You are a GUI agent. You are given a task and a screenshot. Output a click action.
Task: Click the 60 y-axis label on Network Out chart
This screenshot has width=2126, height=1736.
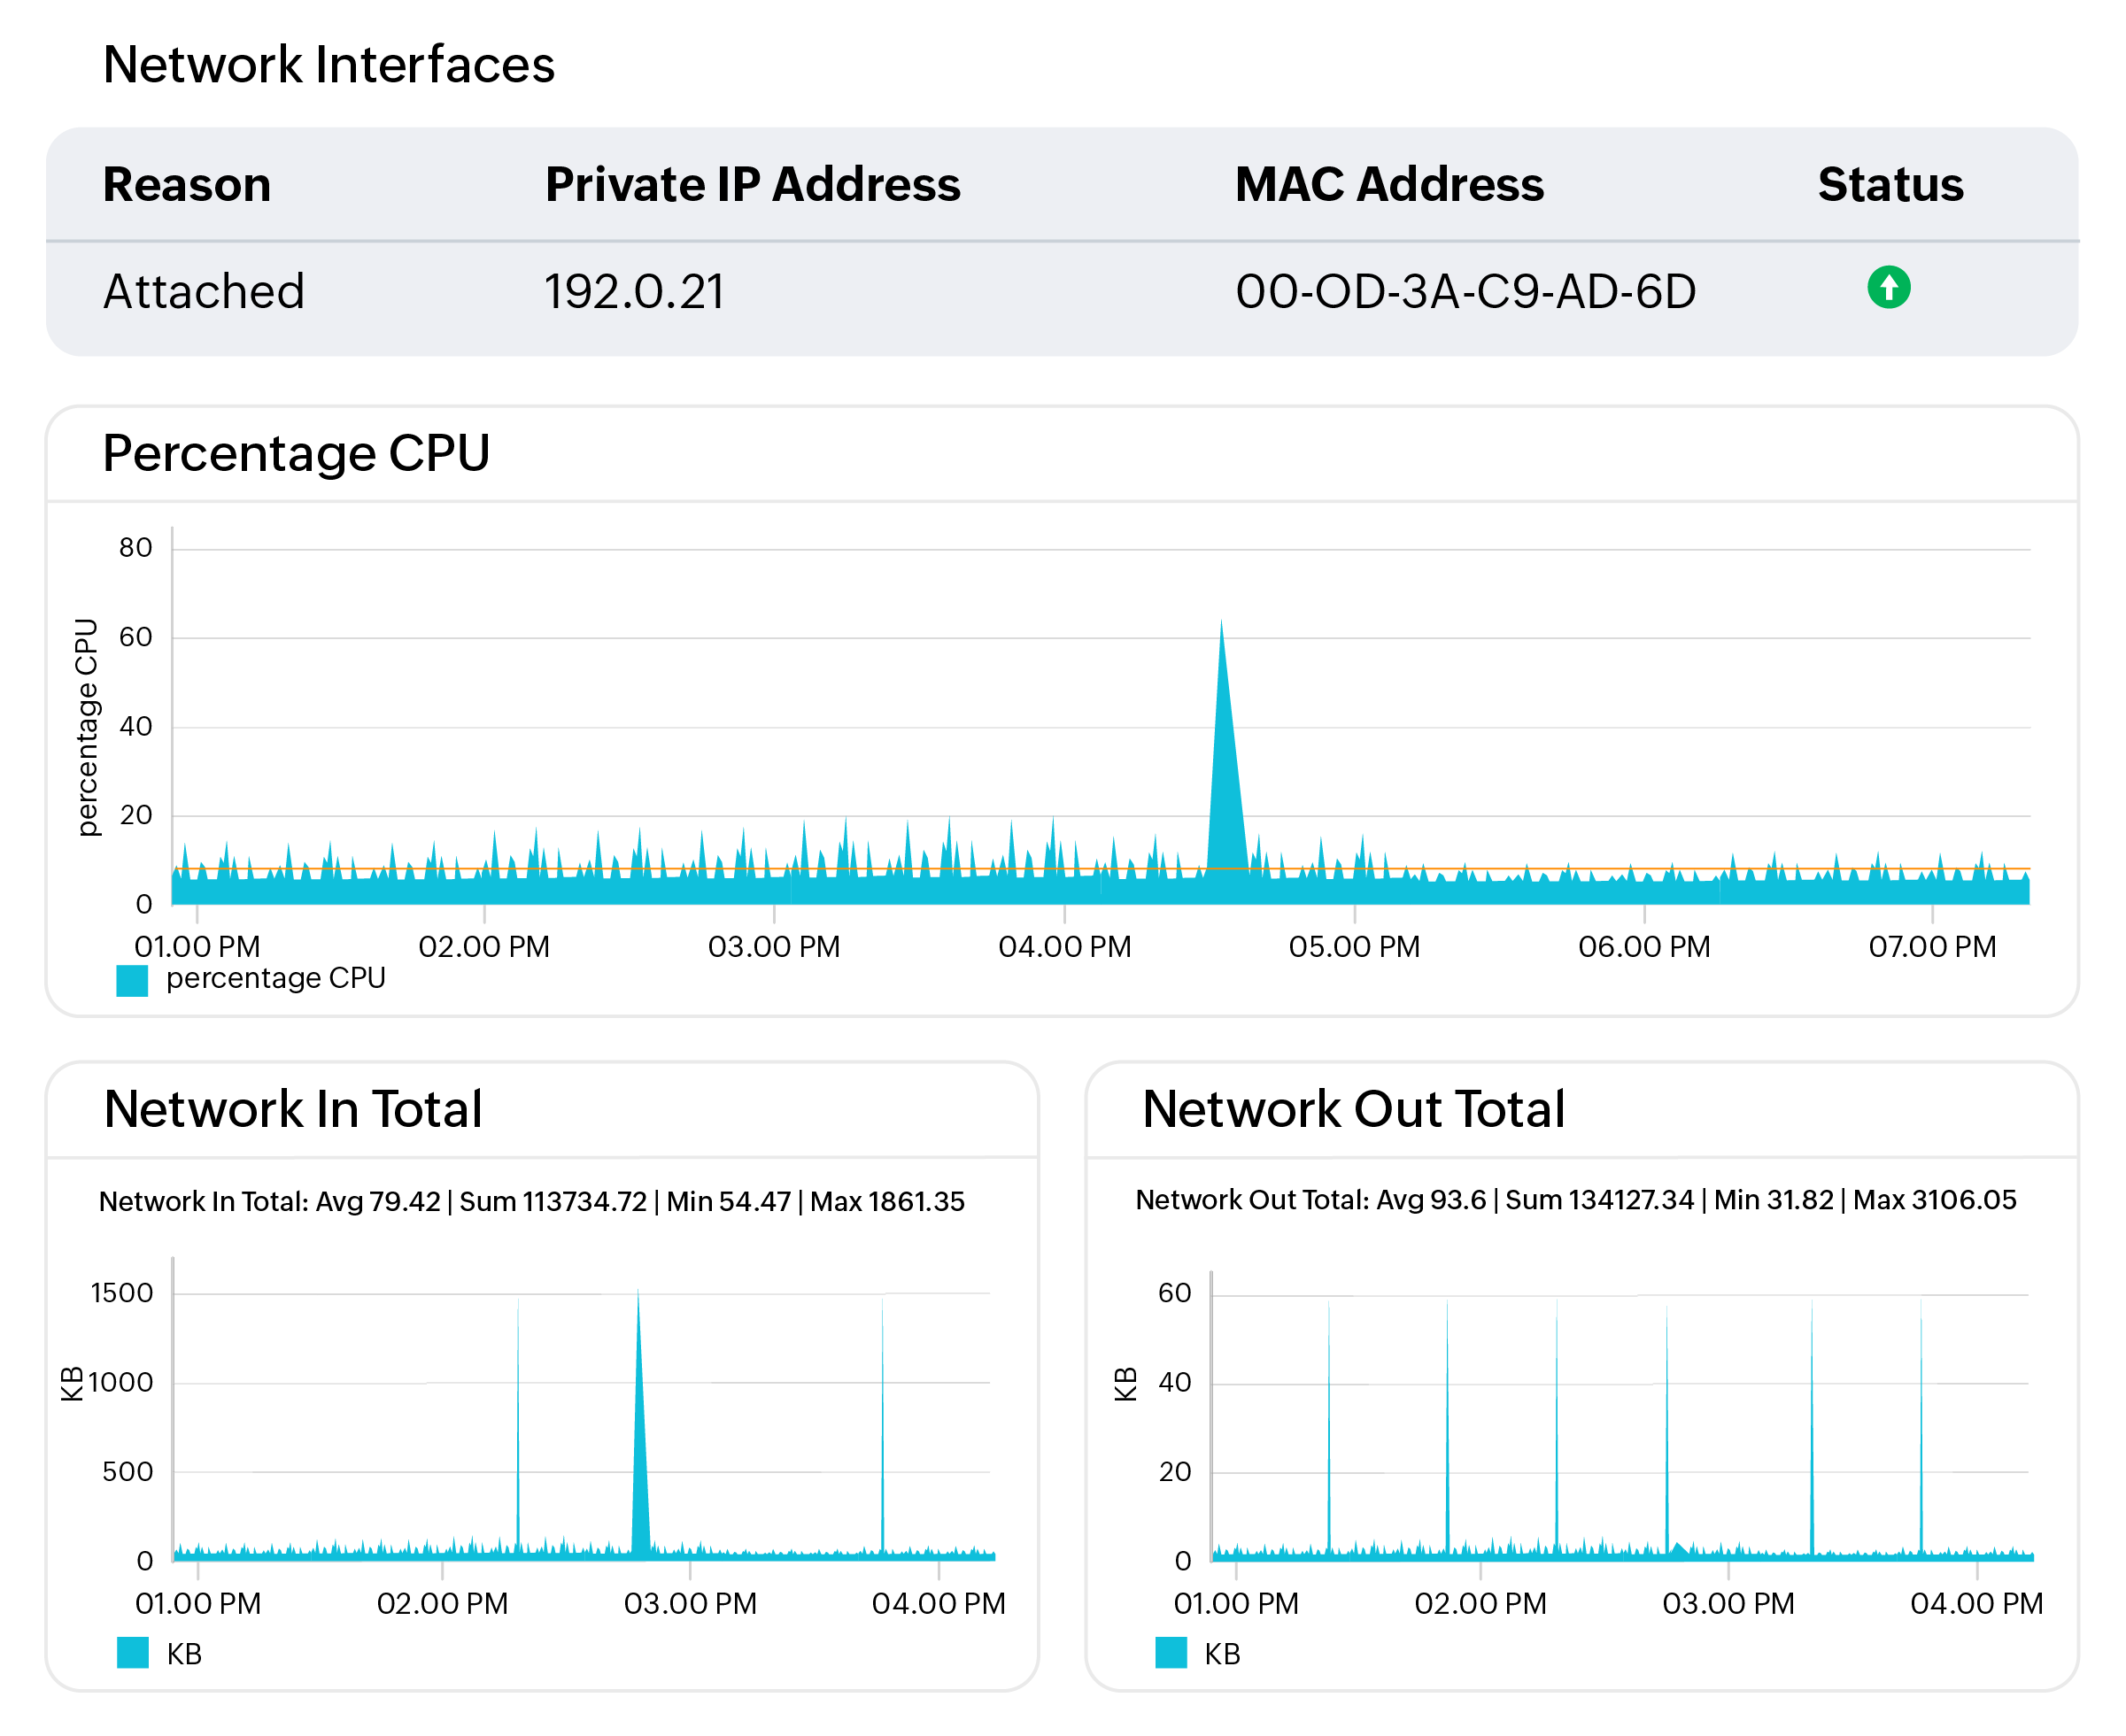[1174, 1293]
